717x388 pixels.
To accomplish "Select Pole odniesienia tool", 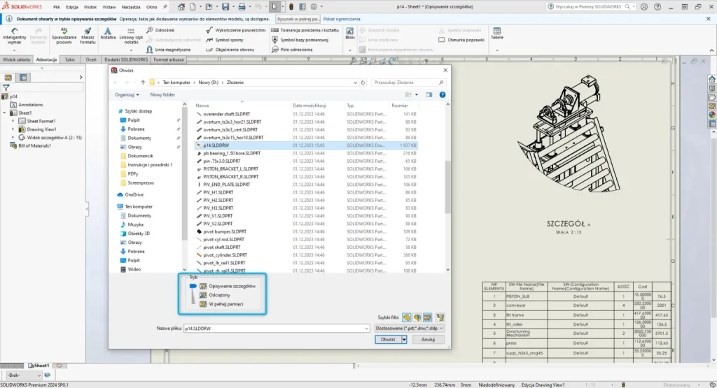I will 292,50.
